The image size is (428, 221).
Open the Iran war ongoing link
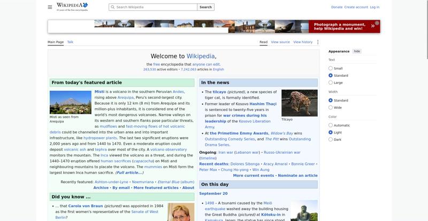click(x=226, y=152)
